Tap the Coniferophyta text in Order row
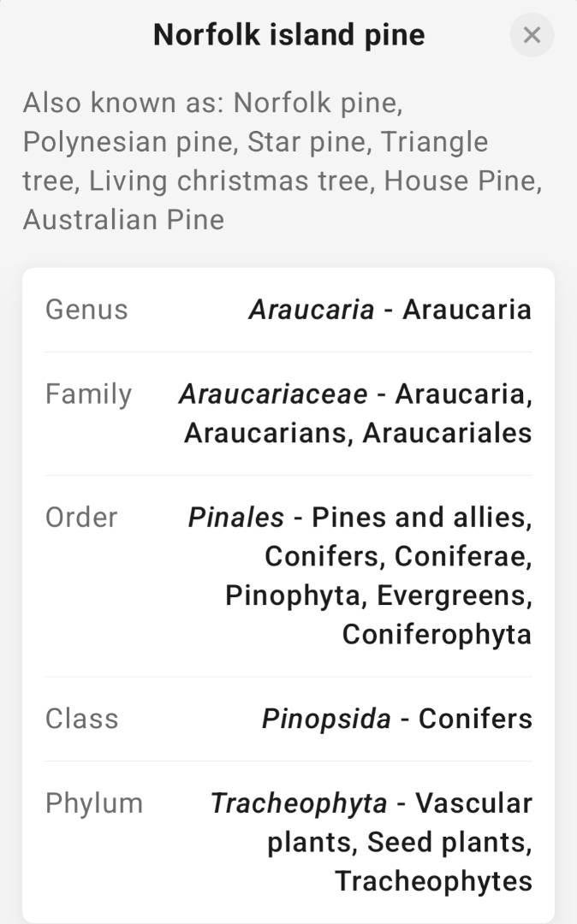 click(x=437, y=634)
